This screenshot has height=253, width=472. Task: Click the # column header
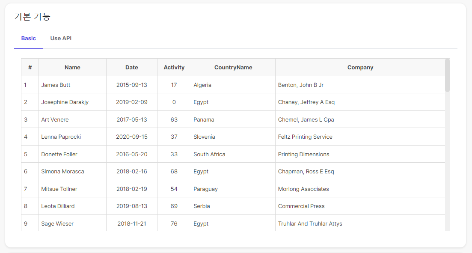coord(30,68)
